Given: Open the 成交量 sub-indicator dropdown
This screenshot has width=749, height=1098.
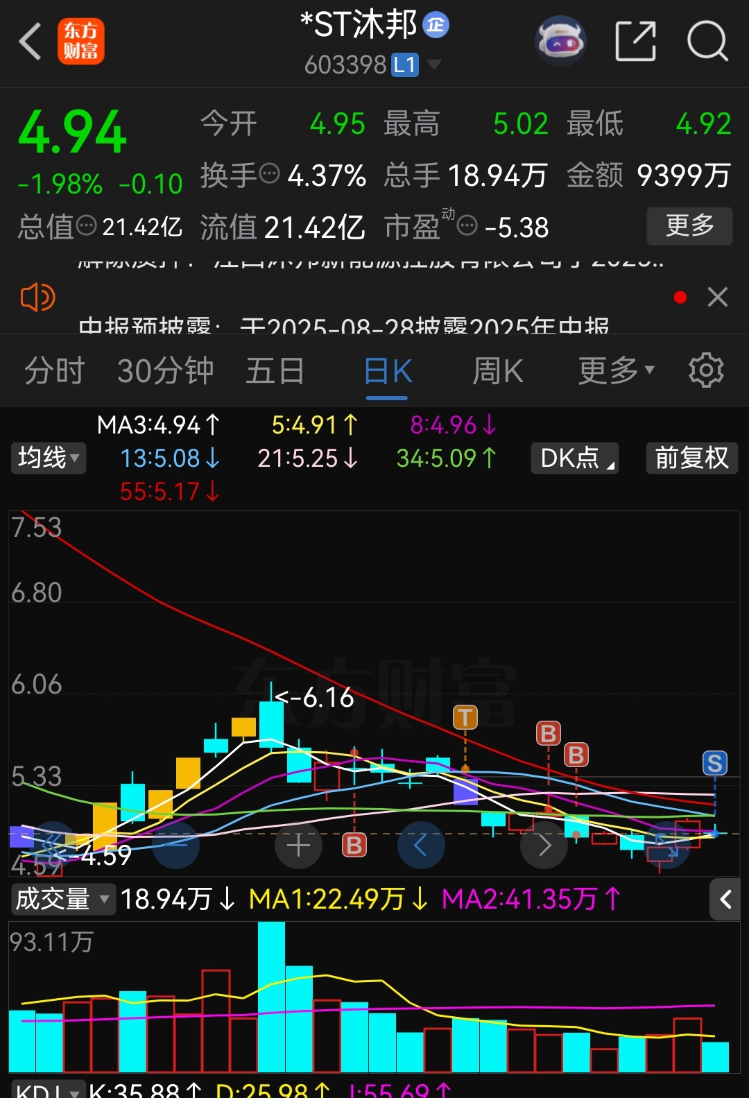Looking at the screenshot, I should tap(62, 899).
